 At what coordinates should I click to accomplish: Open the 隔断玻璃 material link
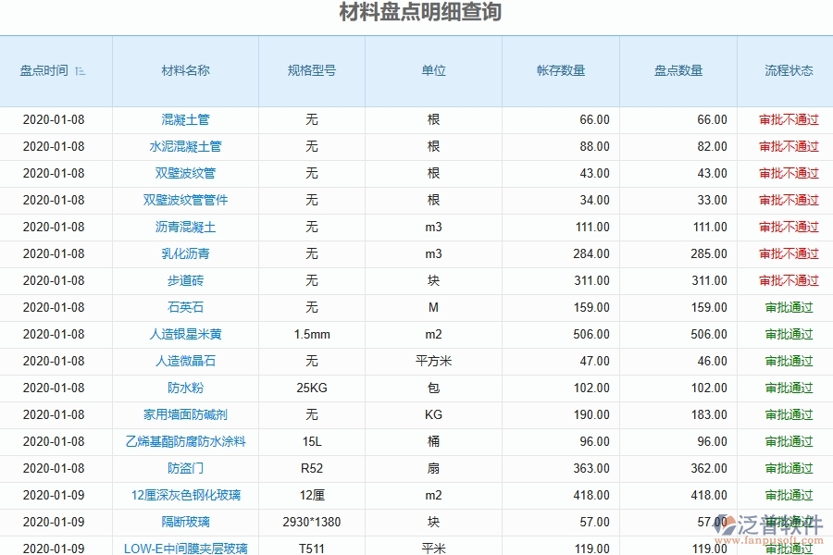(x=183, y=522)
